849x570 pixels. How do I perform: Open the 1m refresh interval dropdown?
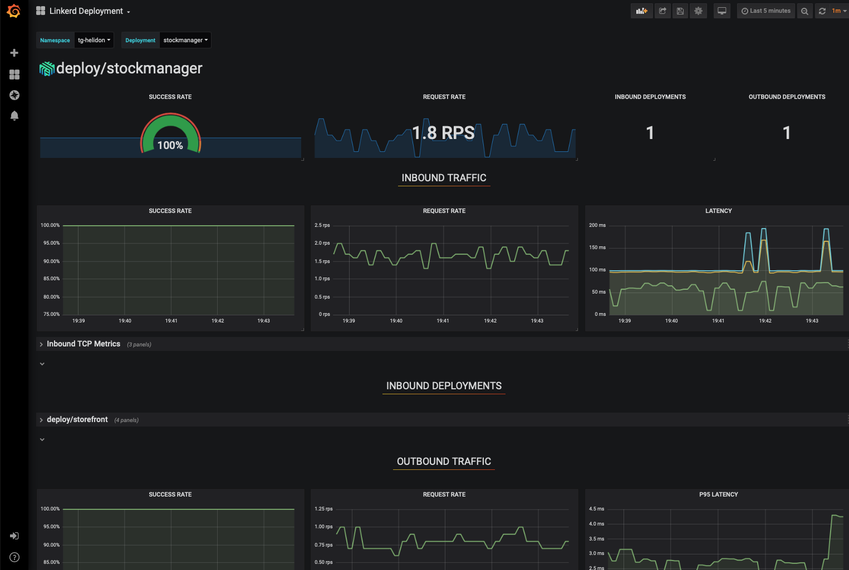tap(839, 11)
